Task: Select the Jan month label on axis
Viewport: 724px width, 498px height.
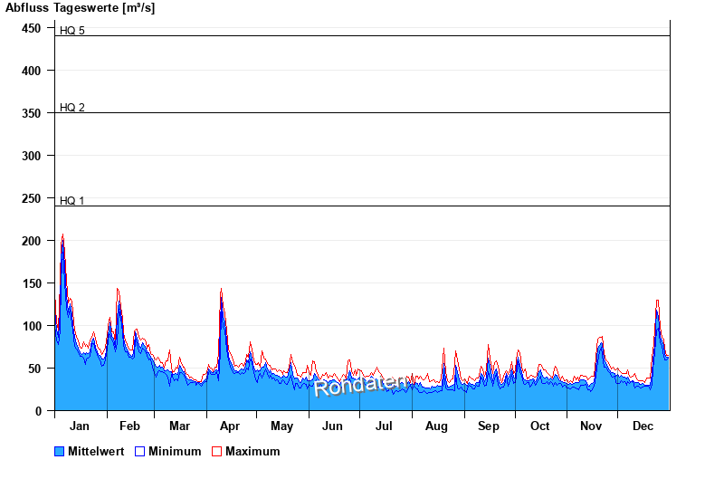Action: tap(80, 426)
